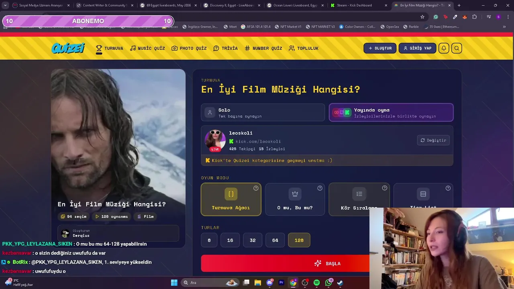514x289 pixels.
Task: Open Steam from the taskbar
Action: point(340,283)
